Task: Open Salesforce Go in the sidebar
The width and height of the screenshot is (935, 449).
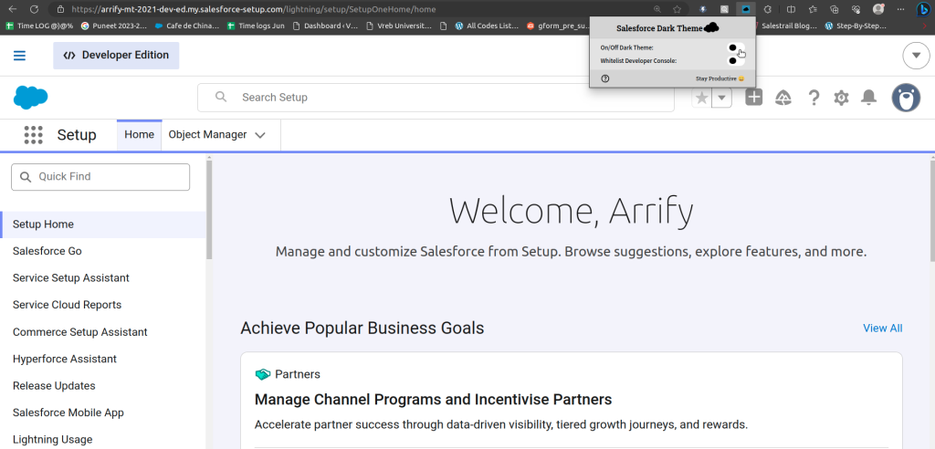Action: pyautogui.click(x=47, y=252)
